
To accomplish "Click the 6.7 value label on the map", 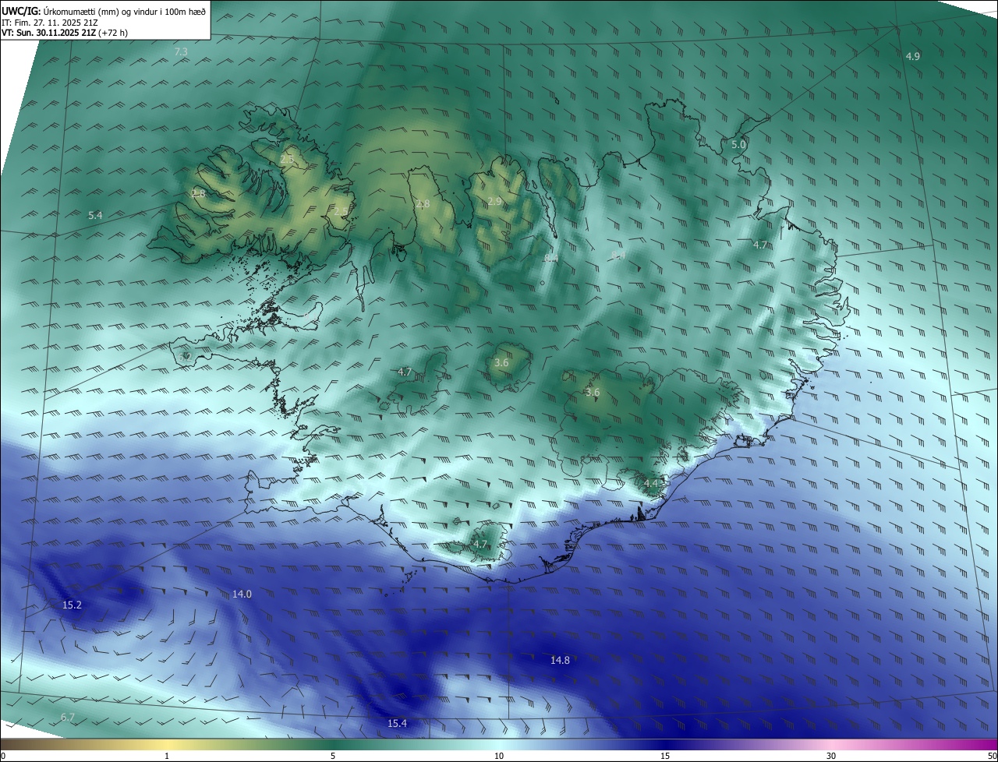I will [68, 717].
